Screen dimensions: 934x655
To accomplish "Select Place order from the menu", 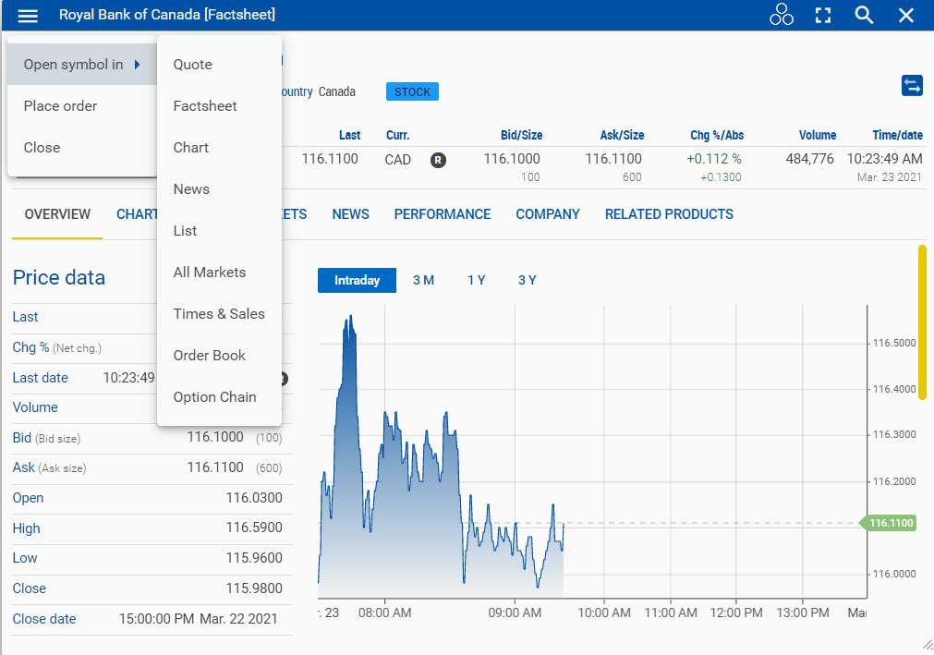I will pyautogui.click(x=59, y=105).
